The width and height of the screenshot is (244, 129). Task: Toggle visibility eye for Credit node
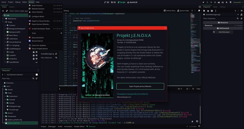click(x=36, y=52)
